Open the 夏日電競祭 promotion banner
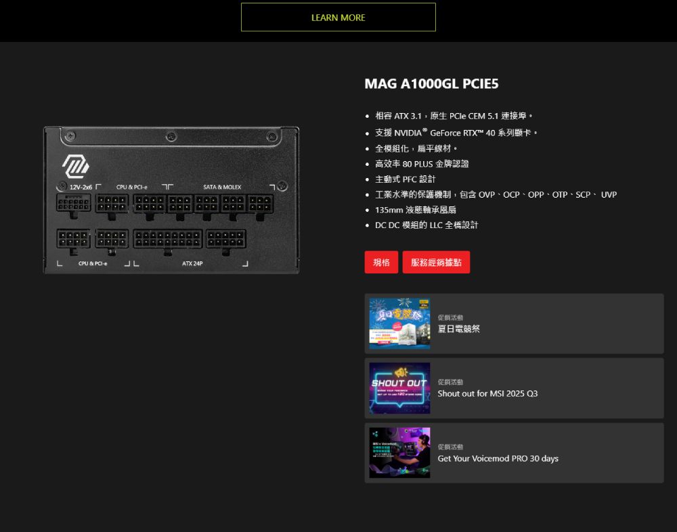 point(513,324)
